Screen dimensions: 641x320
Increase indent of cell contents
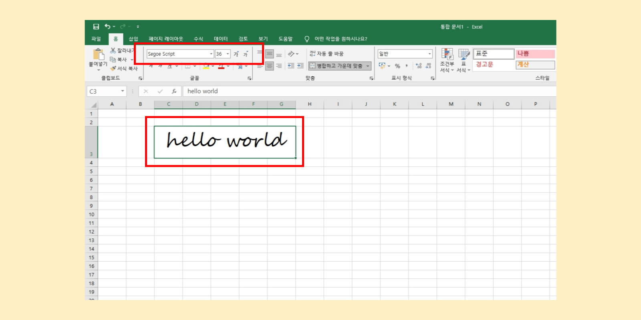coord(300,66)
